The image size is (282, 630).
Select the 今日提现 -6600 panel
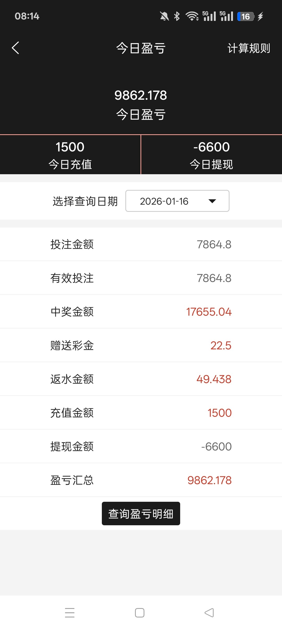tap(211, 155)
